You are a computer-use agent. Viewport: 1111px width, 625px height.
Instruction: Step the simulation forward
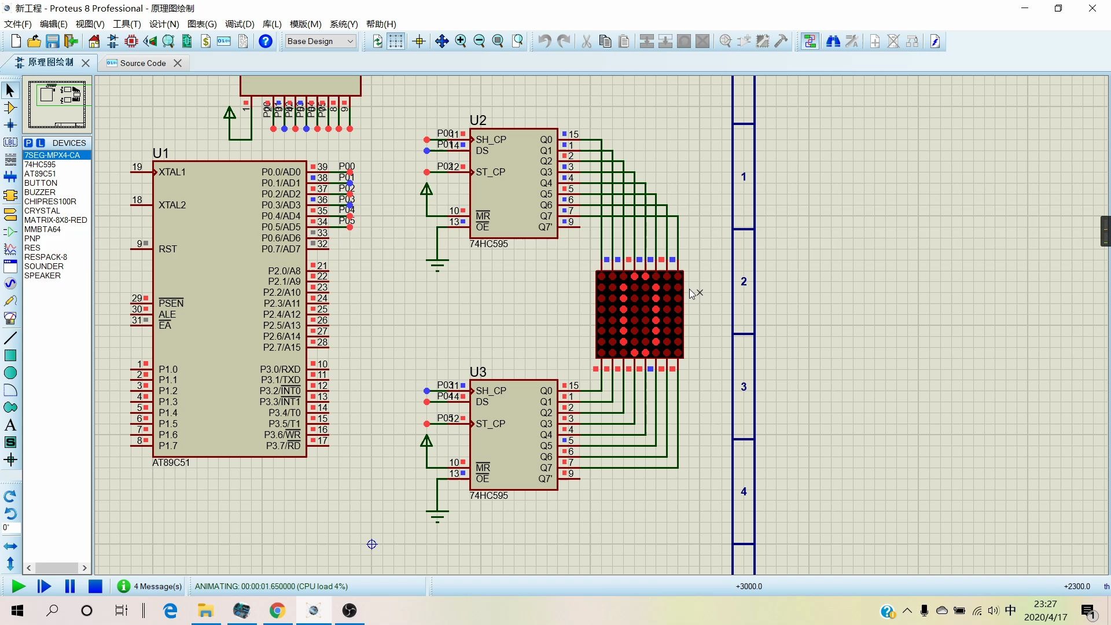(x=44, y=587)
